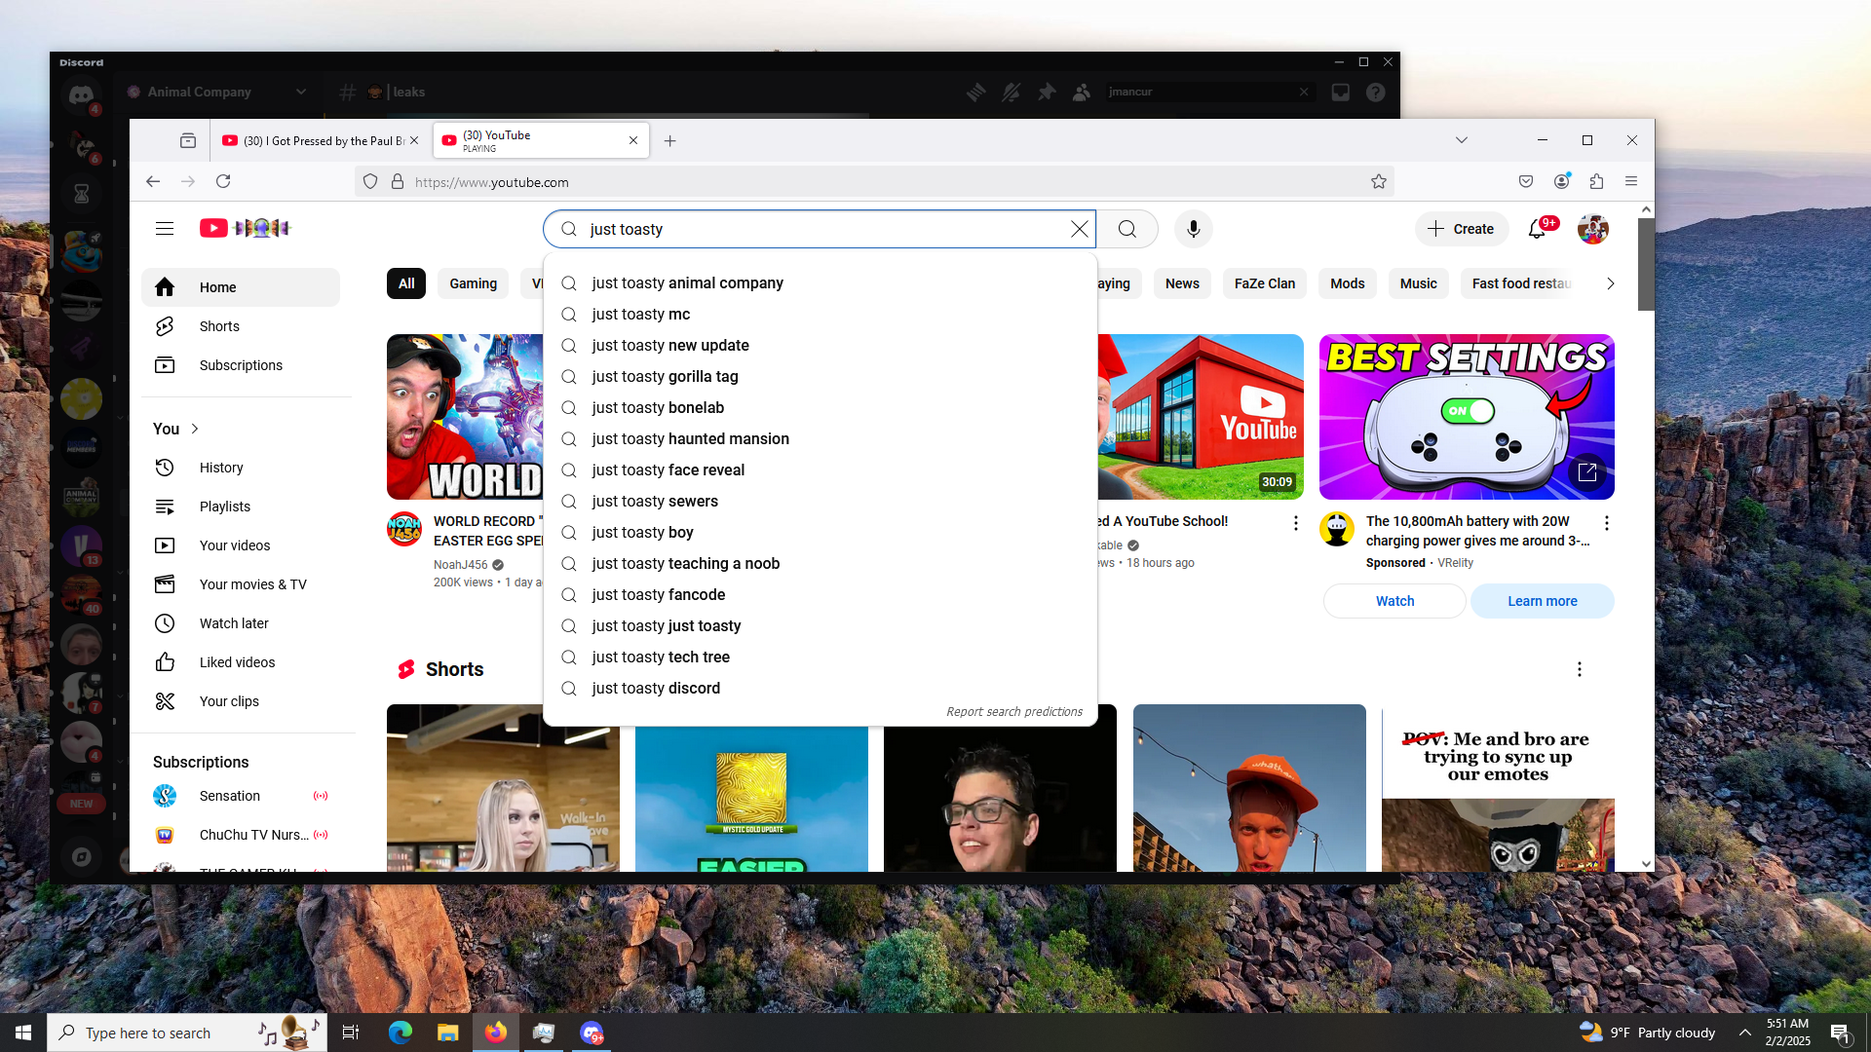Open Firefox extensions puzzle icon

pos(1596,182)
